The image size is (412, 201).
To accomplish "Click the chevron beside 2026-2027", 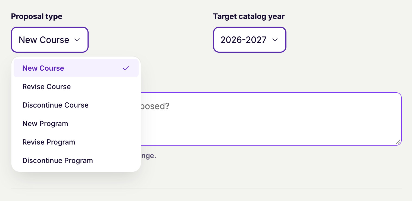I will pyautogui.click(x=275, y=40).
